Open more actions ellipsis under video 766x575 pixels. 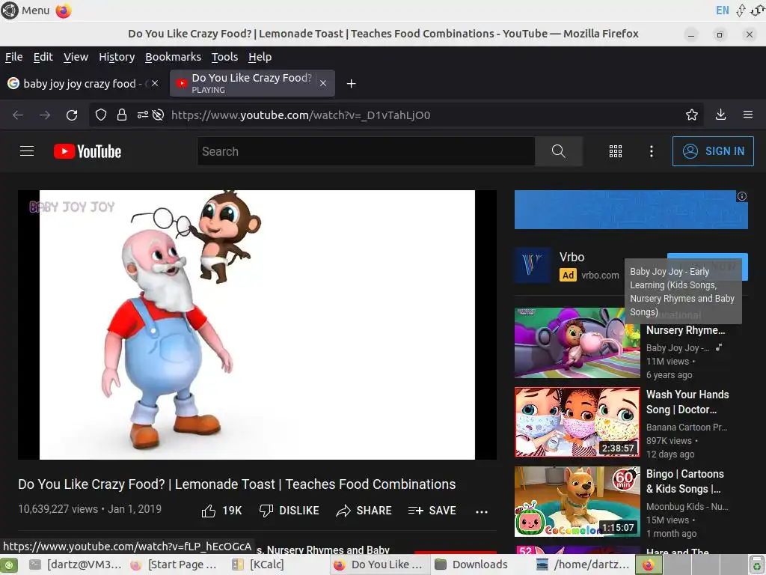(481, 511)
